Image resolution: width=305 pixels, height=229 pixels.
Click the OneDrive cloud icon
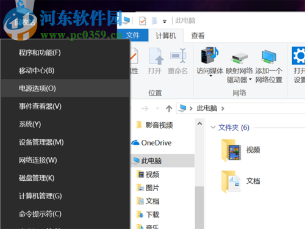pyautogui.click(x=135, y=142)
